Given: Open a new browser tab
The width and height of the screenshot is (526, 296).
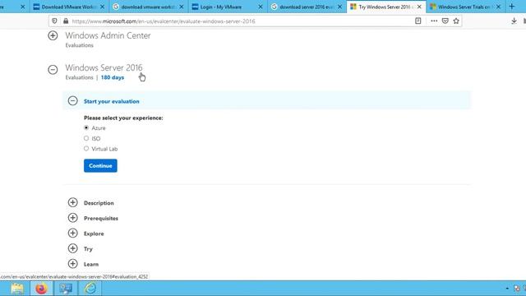Looking at the screenshot, I should coord(512,7).
